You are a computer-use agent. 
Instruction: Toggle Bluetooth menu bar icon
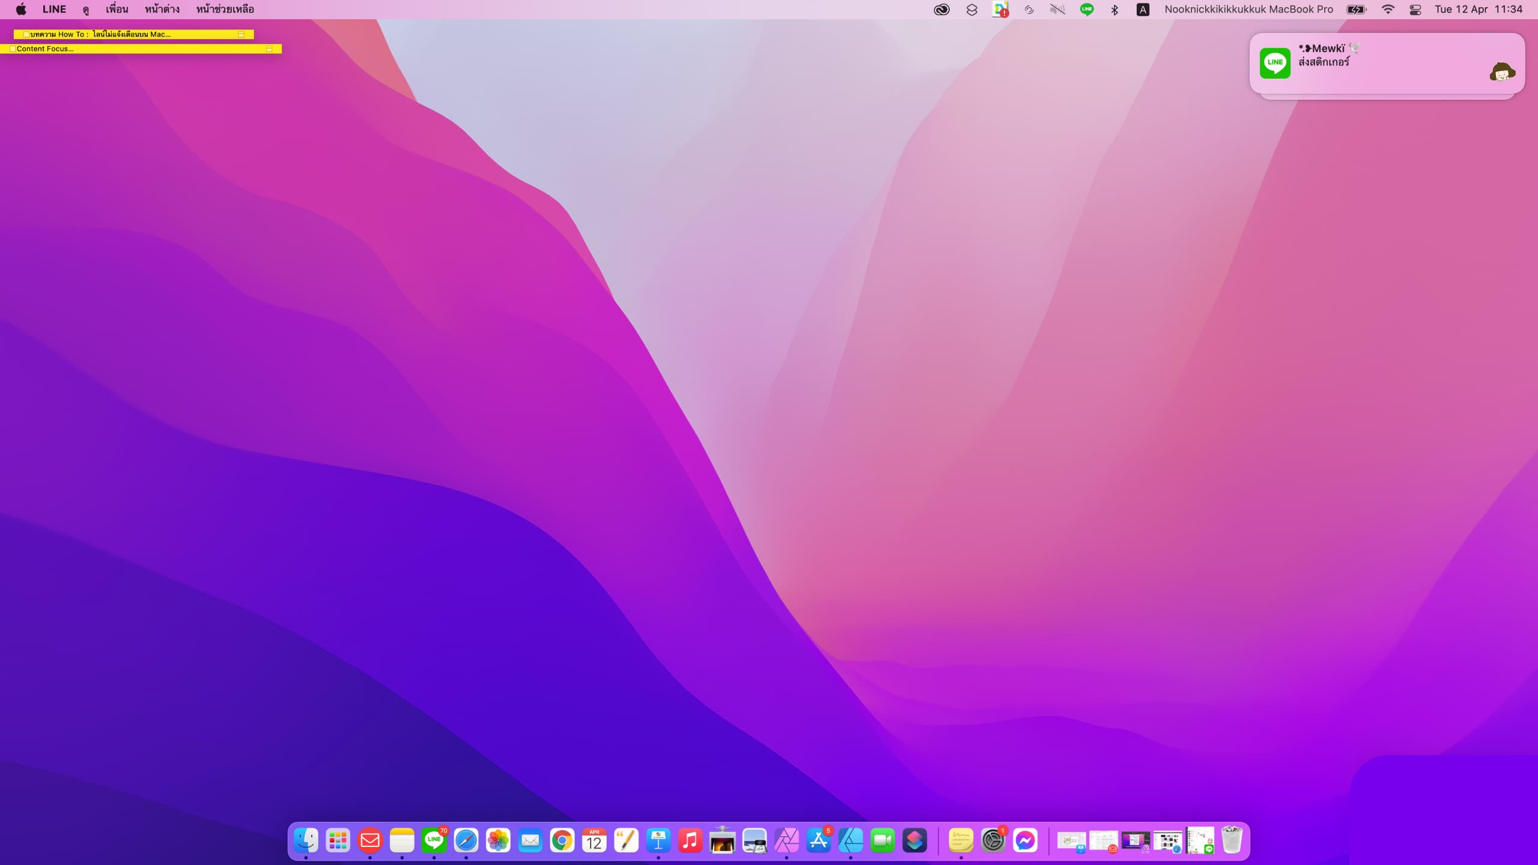1114,9
